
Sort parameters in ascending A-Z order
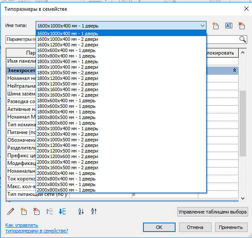click(x=81, y=211)
